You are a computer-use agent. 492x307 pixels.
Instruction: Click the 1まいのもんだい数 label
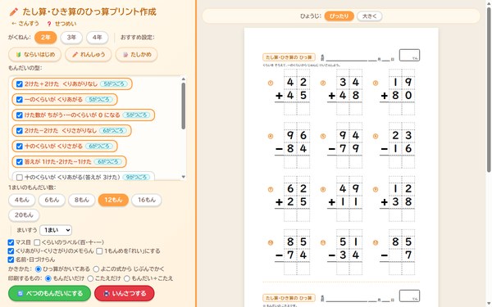32,187
